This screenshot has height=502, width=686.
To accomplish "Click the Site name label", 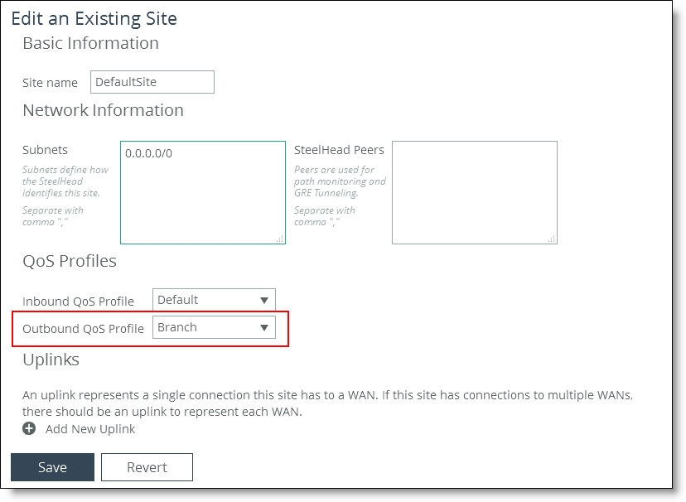I will point(50,83).
